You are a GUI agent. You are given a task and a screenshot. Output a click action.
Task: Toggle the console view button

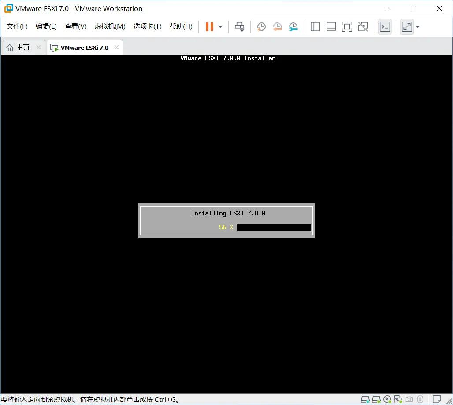tap(384, 26)
